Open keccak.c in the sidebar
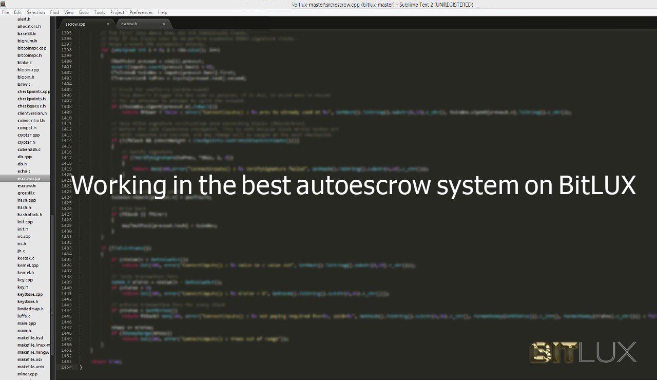This screenshot has height=380, width=657. coord(26,258)
